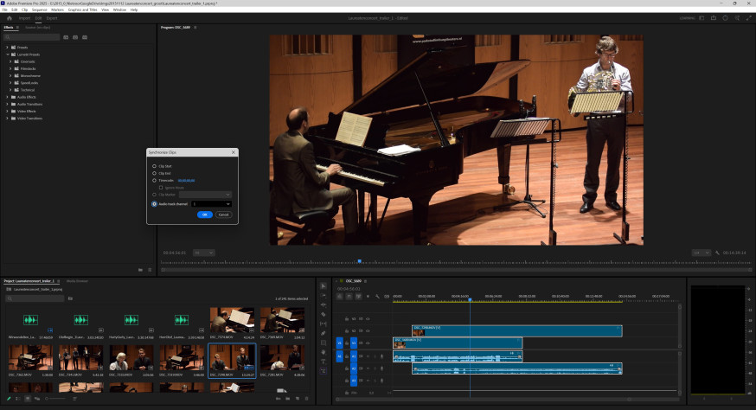Select the Type tool

(324, 362)
